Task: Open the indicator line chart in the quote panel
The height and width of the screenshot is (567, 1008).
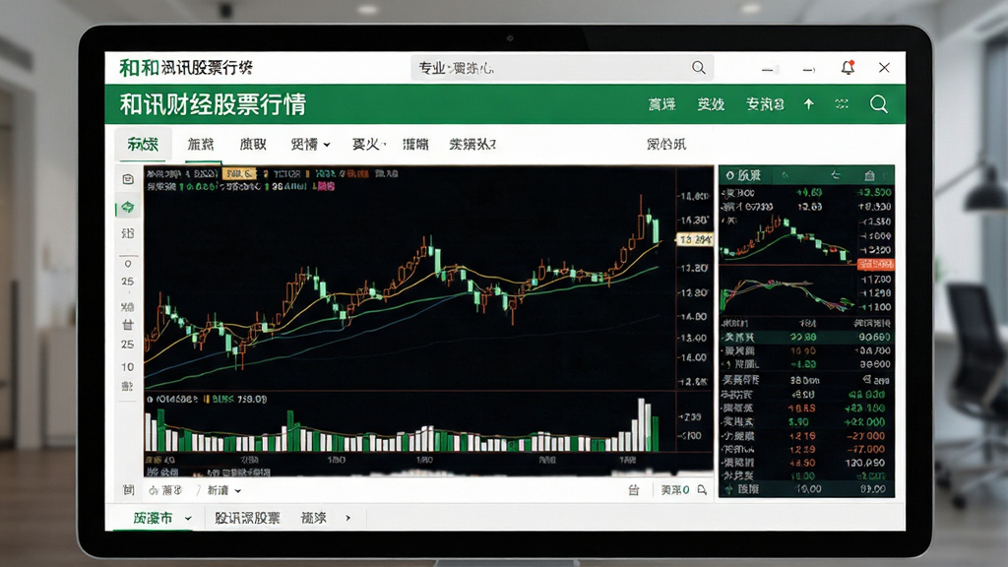Action: [788, 295]
